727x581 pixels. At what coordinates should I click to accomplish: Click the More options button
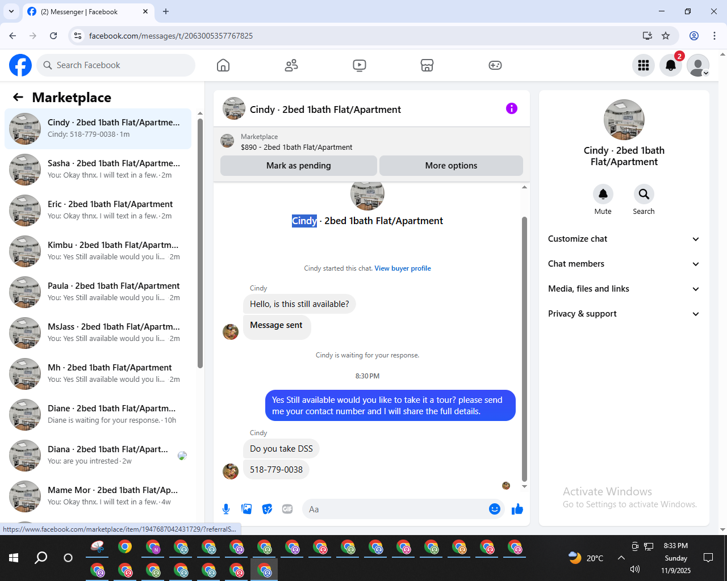tap(451, 166)
